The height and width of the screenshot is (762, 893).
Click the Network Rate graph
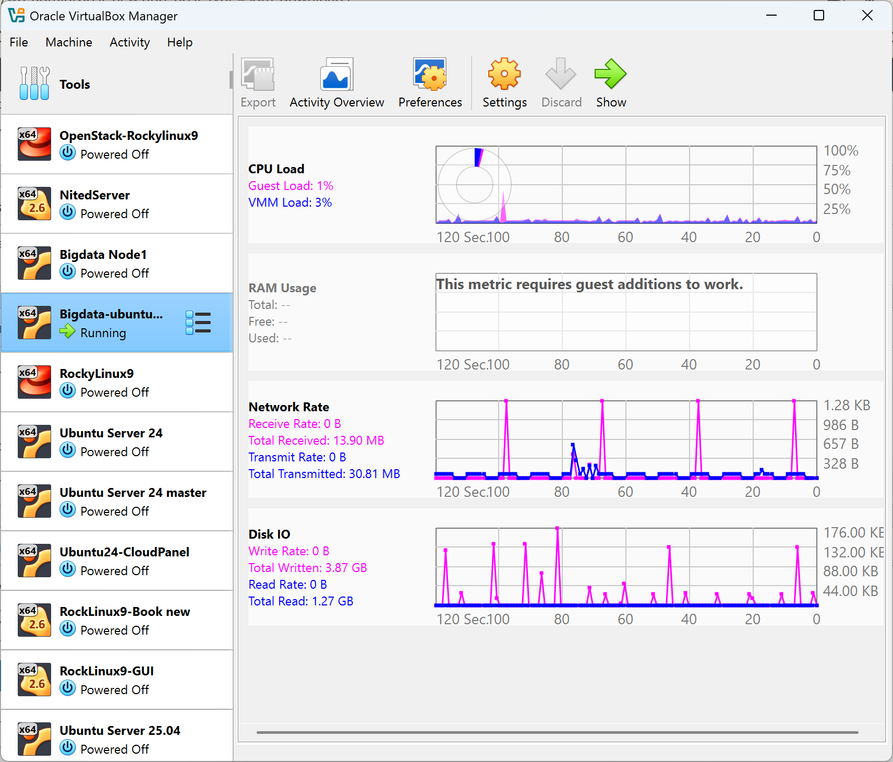[x=626, y=439]
